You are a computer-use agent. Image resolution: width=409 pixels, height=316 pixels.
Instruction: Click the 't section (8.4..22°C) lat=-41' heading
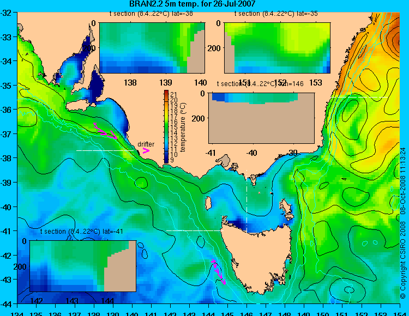coord(82,232)
